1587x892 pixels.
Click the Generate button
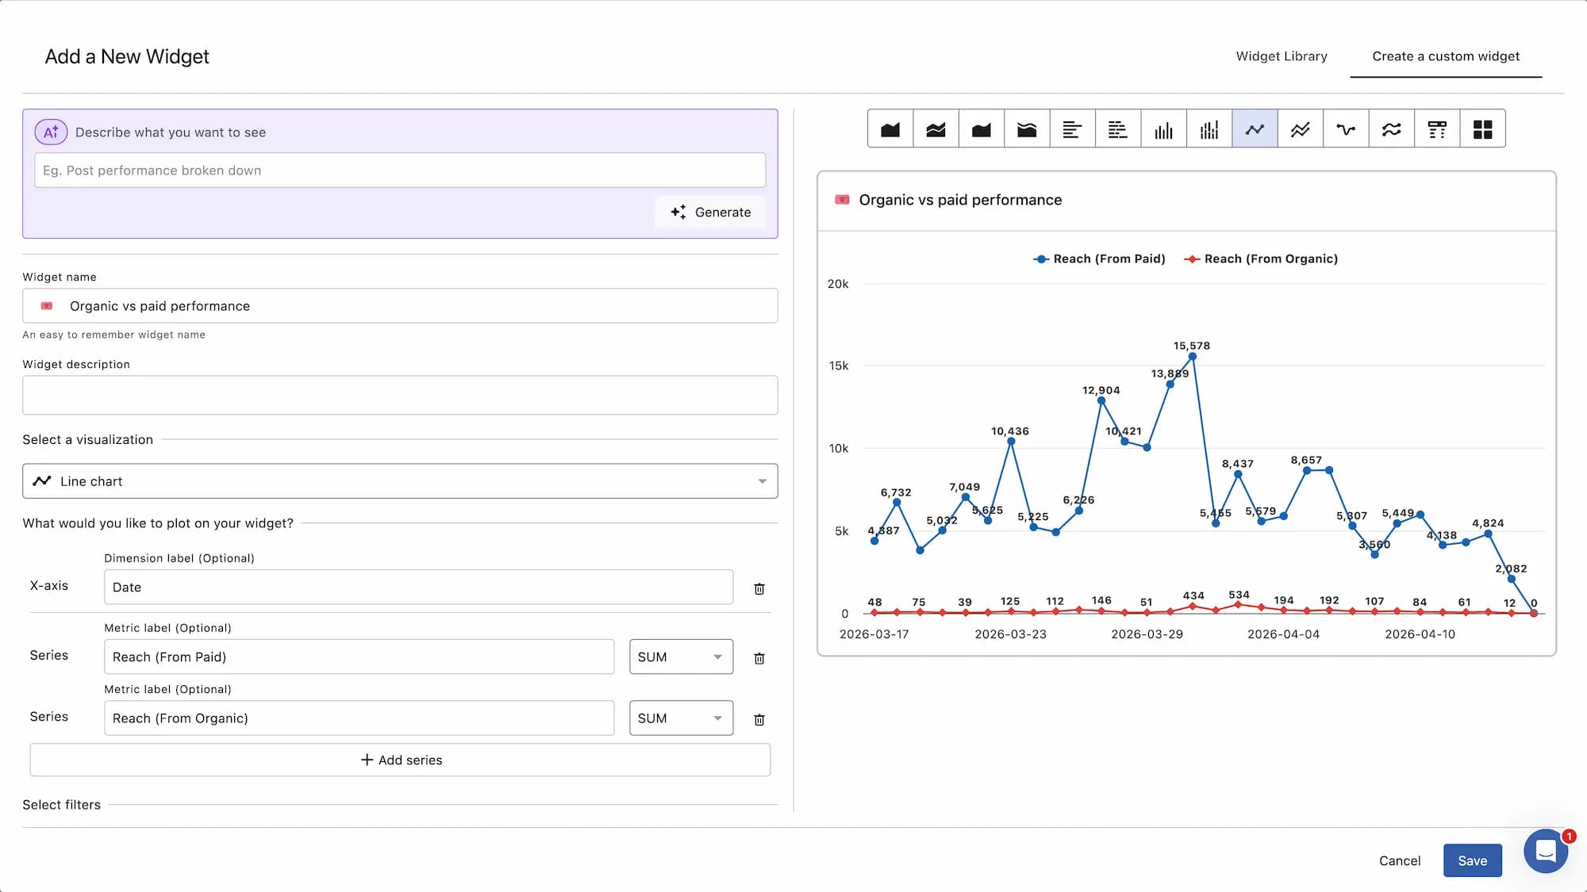[711, 212]
